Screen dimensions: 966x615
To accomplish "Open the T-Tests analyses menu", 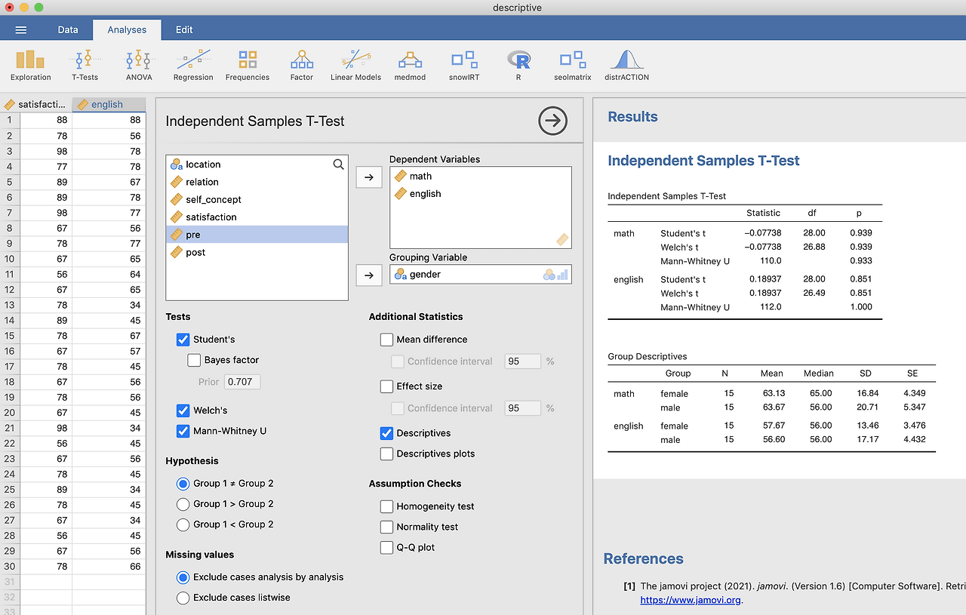I will [x=85, y=66].
